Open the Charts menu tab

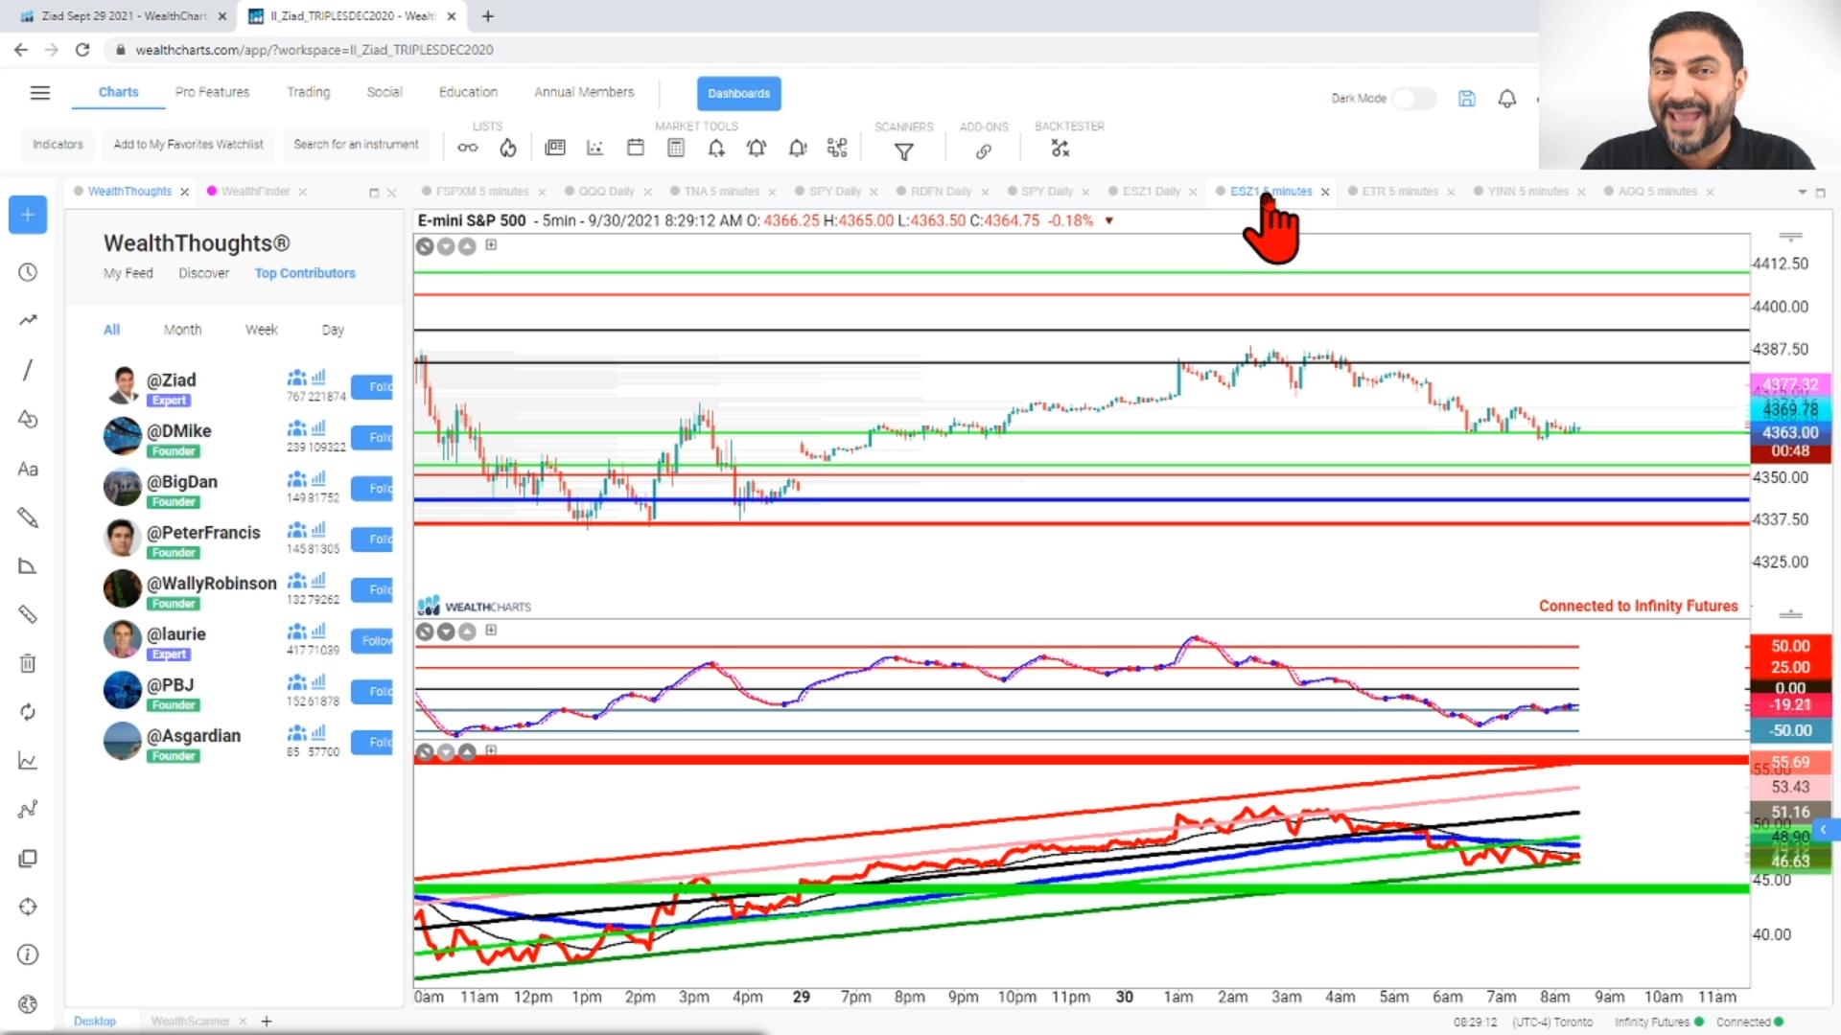[118, 92]
